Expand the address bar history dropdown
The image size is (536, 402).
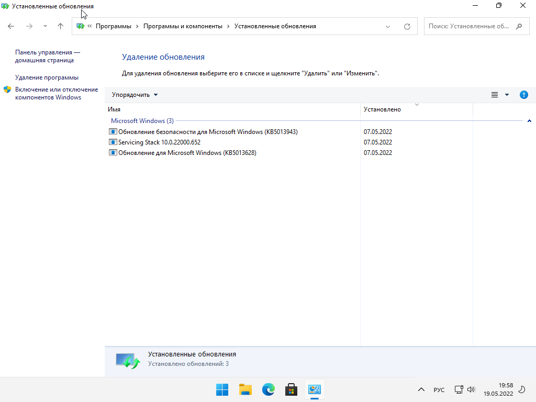(x=388, y=26)
